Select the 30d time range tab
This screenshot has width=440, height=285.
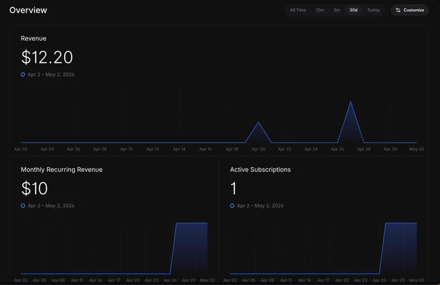pyautogui.click(x=353, y=10)
